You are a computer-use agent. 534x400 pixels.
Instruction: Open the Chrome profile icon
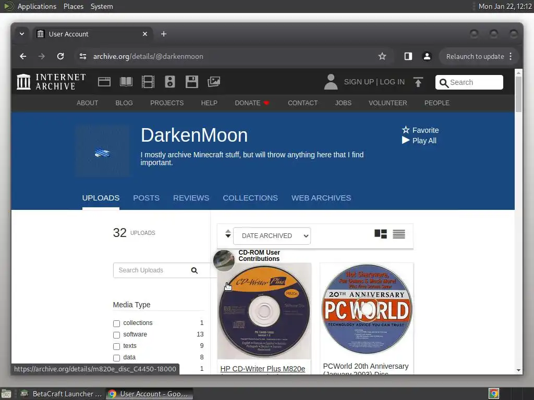427,56
